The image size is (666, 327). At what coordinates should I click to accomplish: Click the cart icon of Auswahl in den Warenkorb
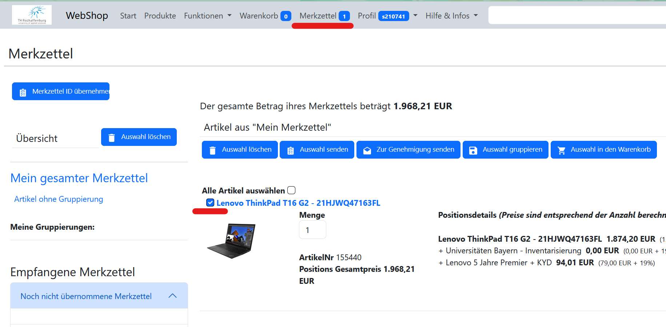pos(562,150)
